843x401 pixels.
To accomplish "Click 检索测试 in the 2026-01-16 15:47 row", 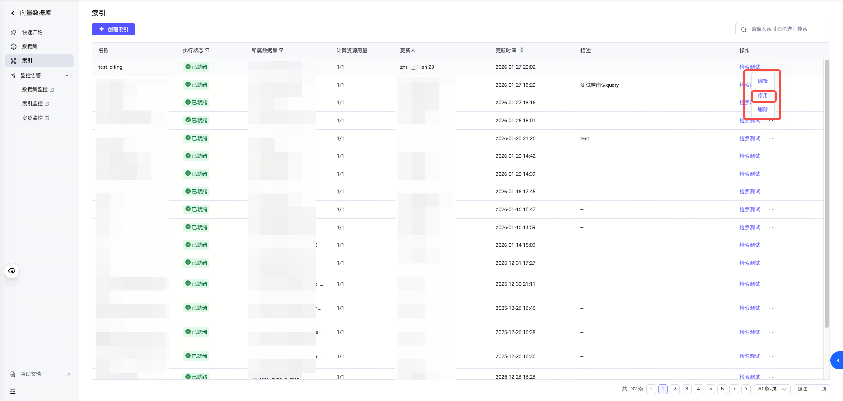I will pos(749,209).
